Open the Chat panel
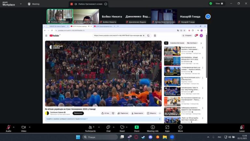Screen dimensions: 250x141 click(x=108, y=127)
